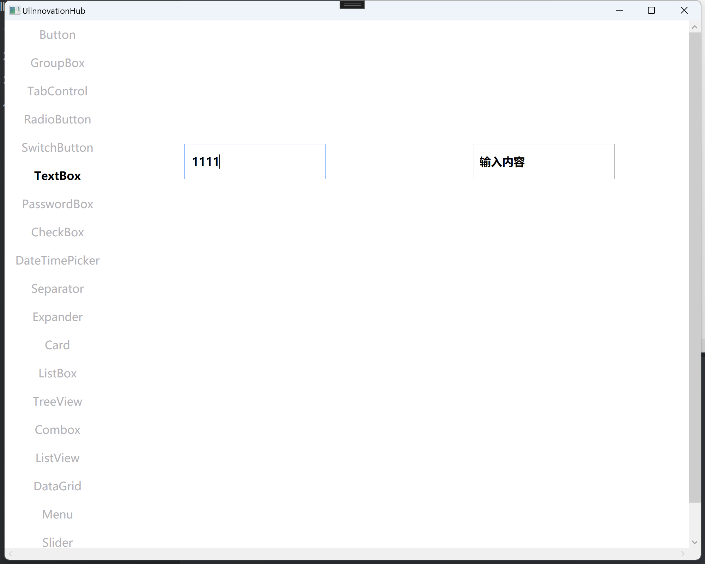The image size is (705, 564).
Task: Select GroupBox in the sidebar
Action: [57, 63]
